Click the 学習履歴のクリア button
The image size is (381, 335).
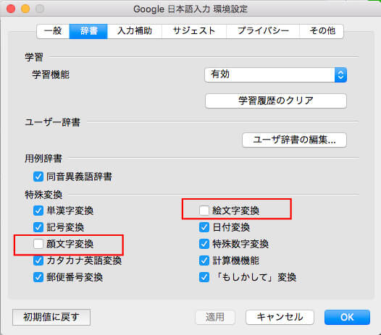[275, 101]
